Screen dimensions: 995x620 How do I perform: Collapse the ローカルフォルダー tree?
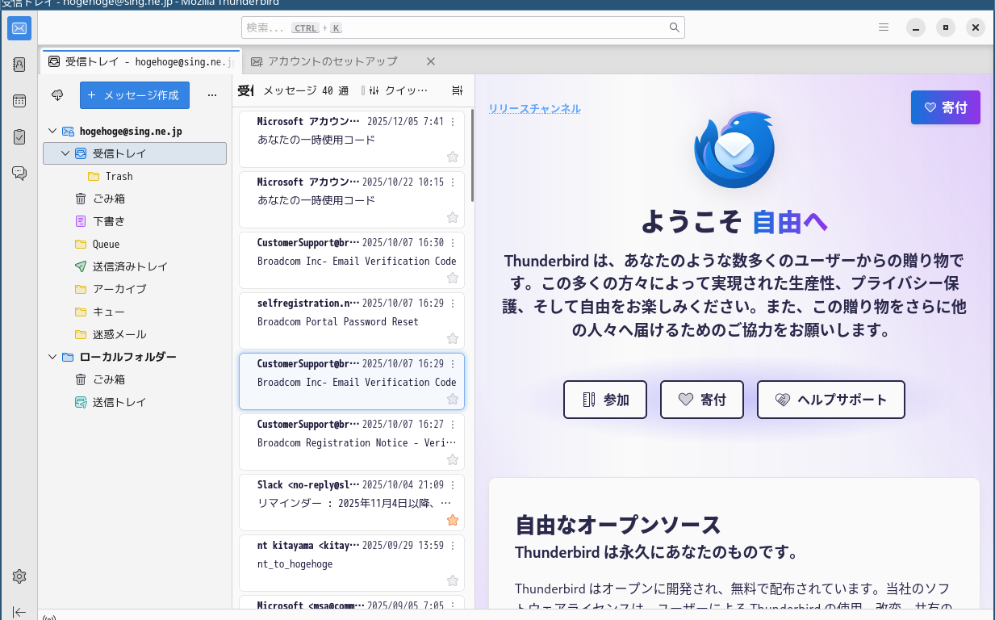(53, 357)
